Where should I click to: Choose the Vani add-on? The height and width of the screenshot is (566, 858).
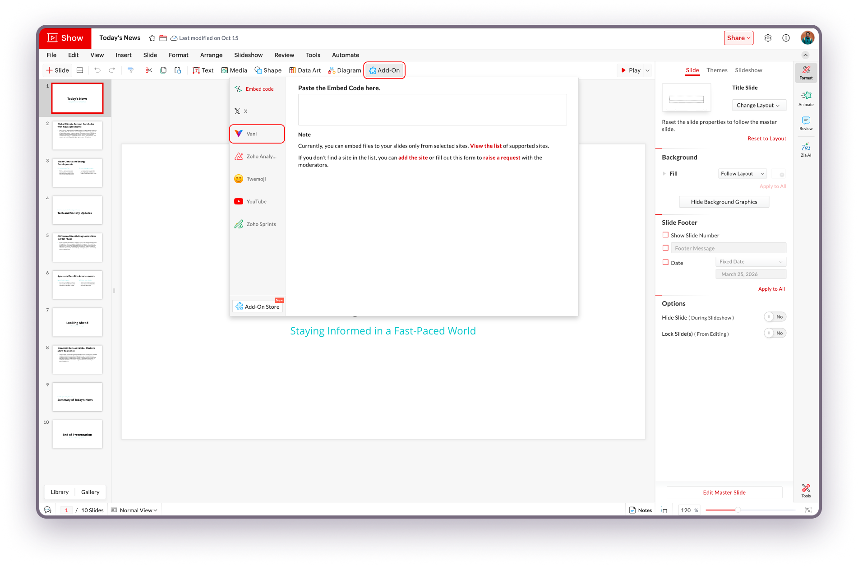(258, 134)
